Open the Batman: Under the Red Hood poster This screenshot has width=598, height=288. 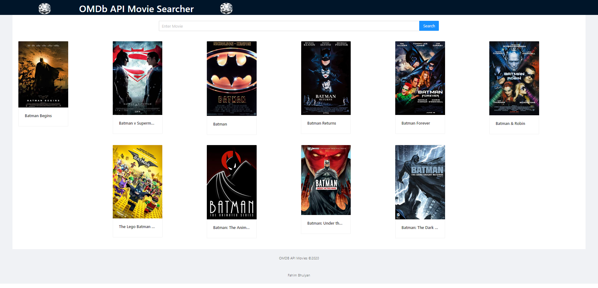pos(326,180)
